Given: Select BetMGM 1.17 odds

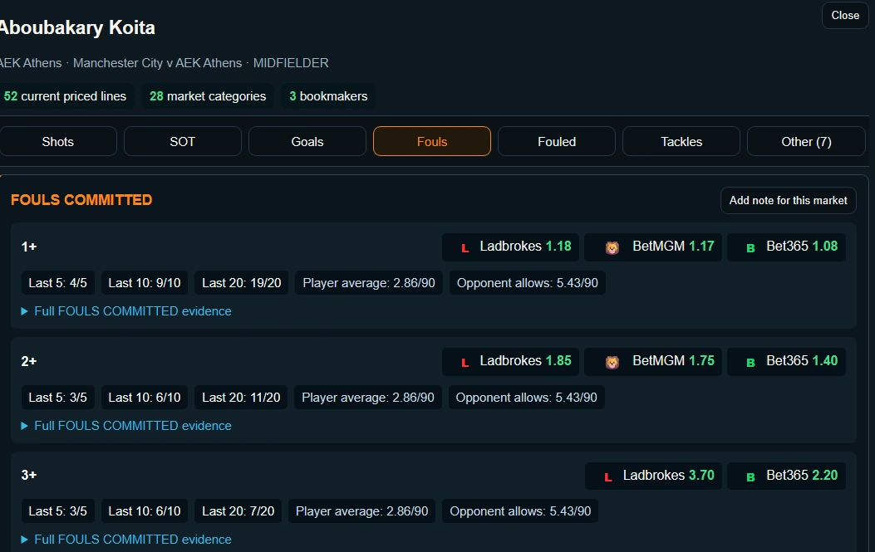Looking at the screenshot, I should (x=653, y=247).
